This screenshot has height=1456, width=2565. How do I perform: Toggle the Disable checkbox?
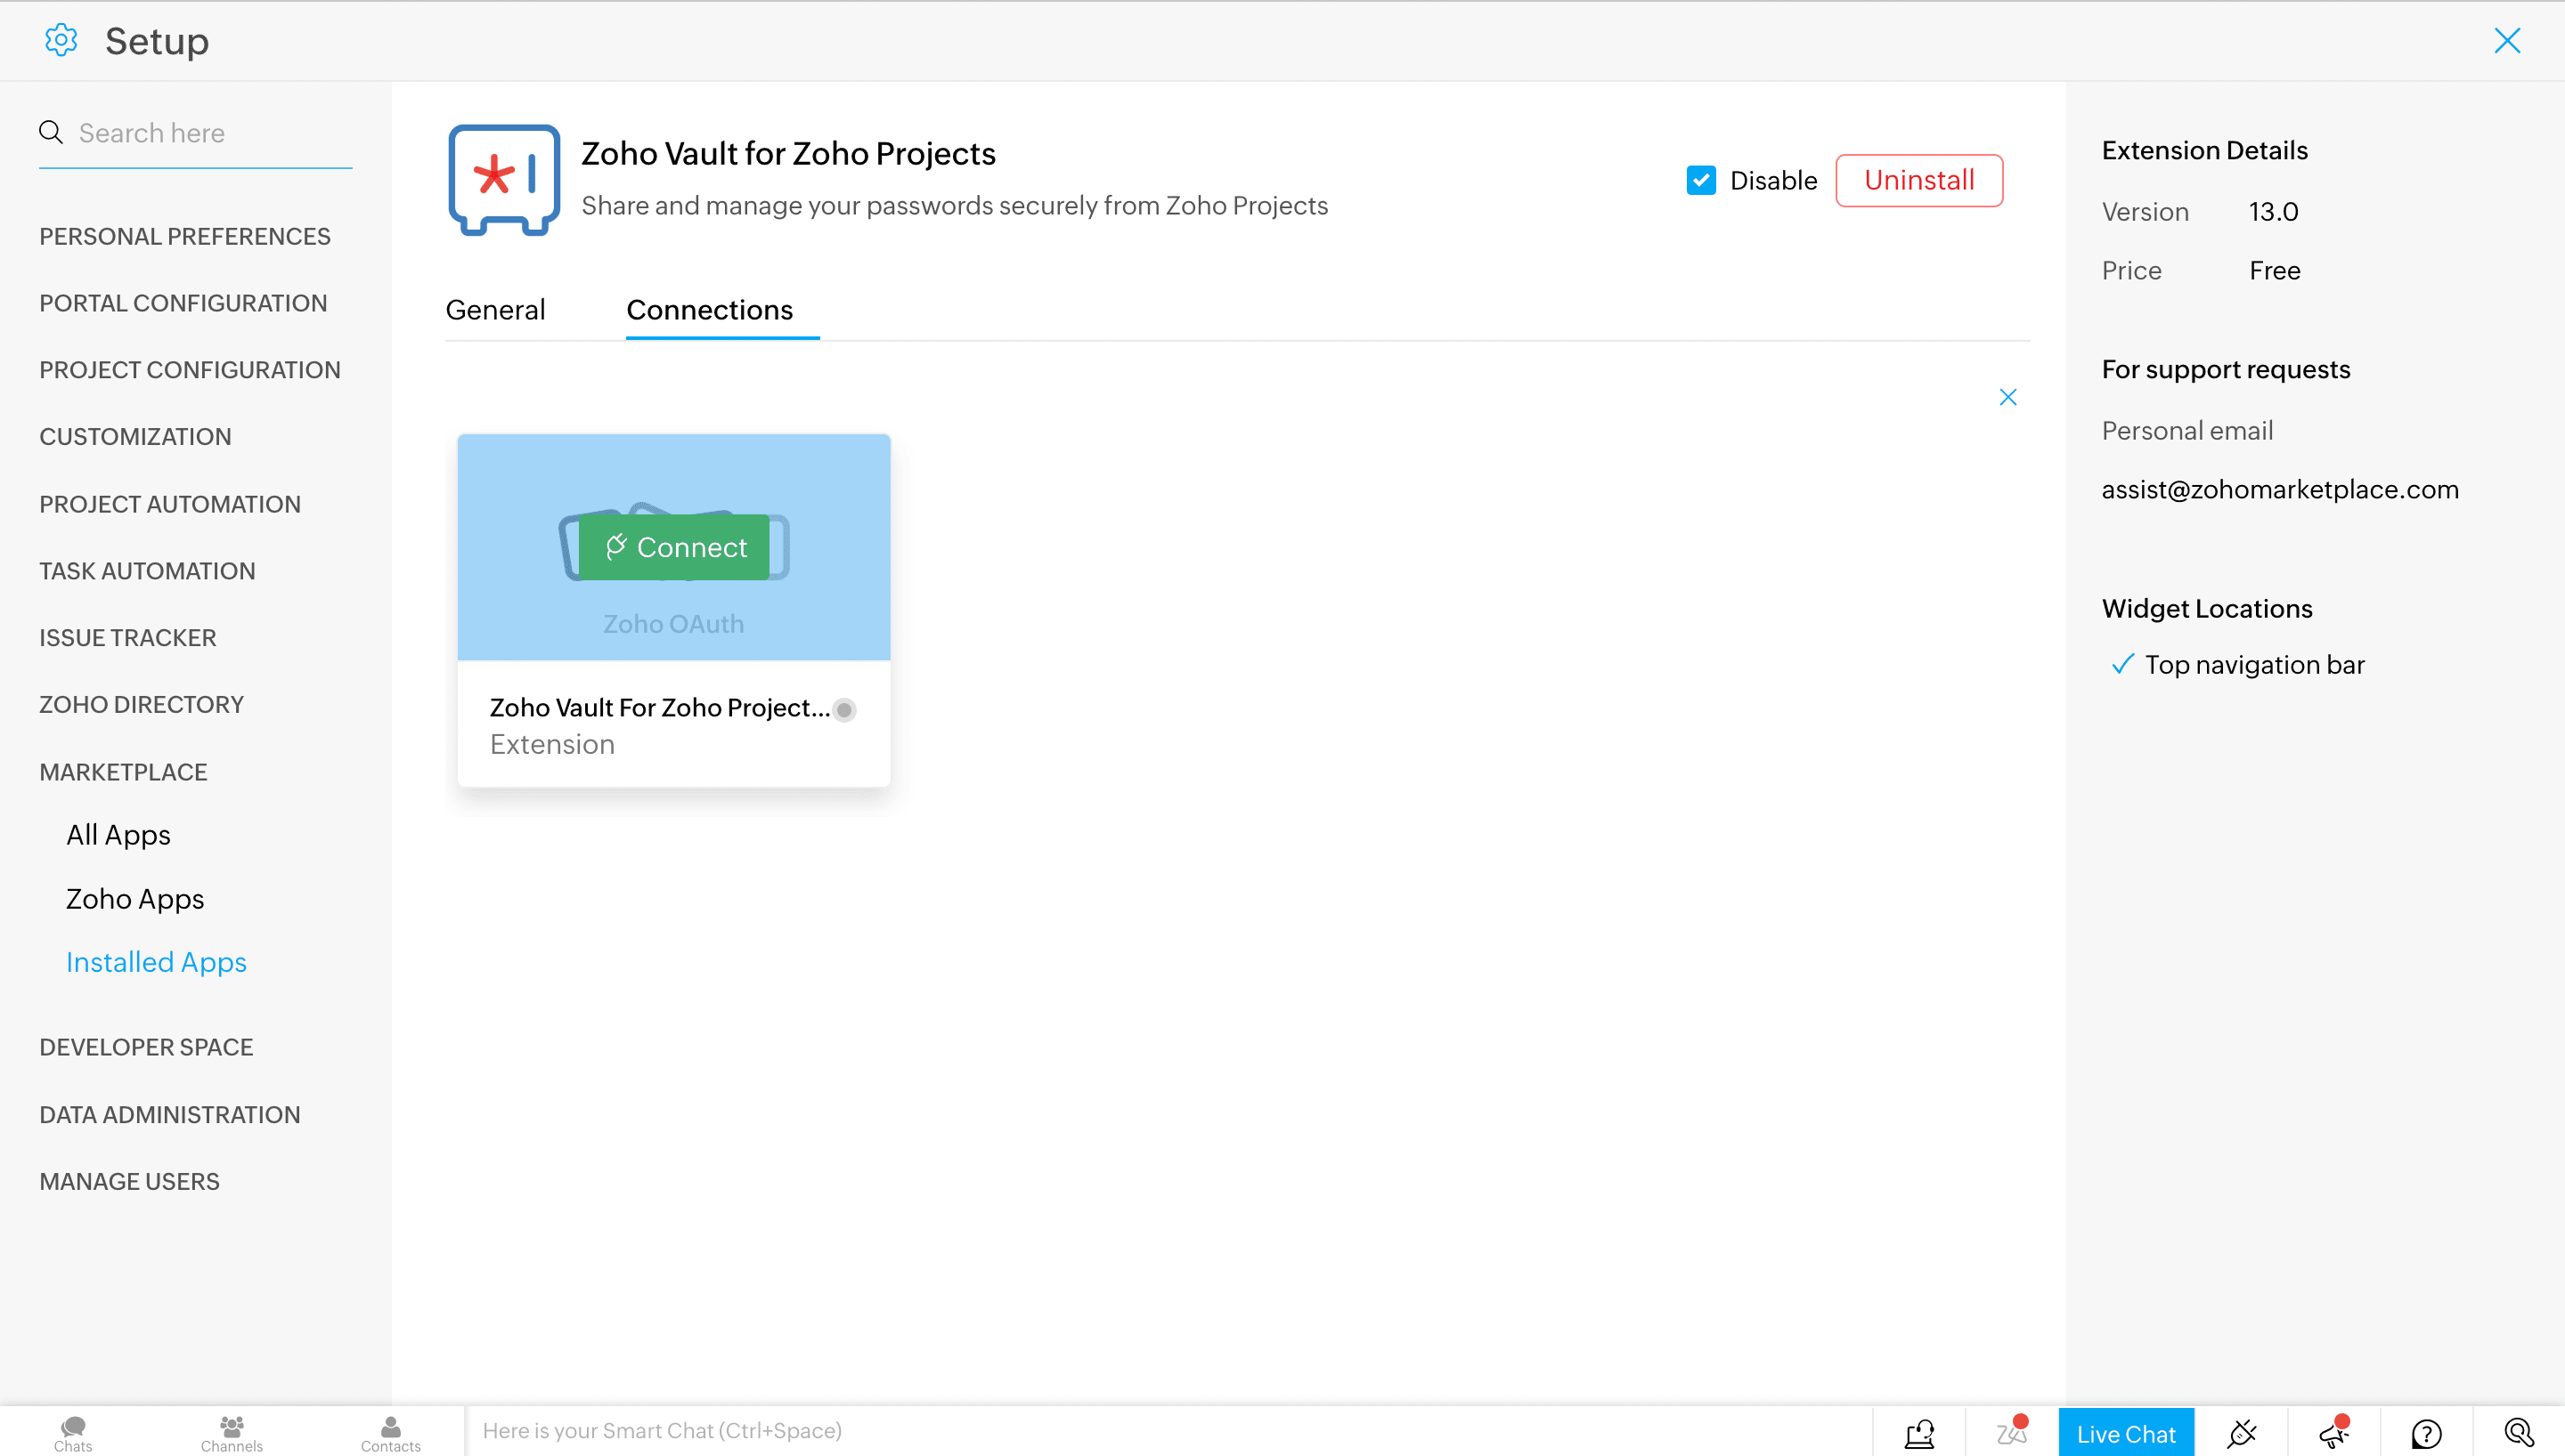pos(1701,180)
